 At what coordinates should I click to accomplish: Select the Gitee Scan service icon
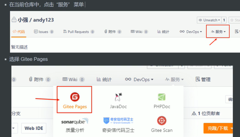pos(162,121)
